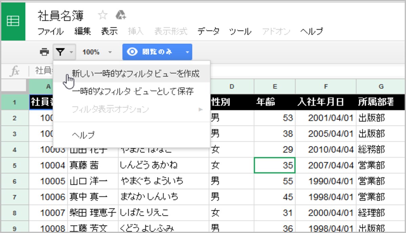This screenshot has width=406, height=233.
Task: Click the print icon
Action: [x=44, y=52]
